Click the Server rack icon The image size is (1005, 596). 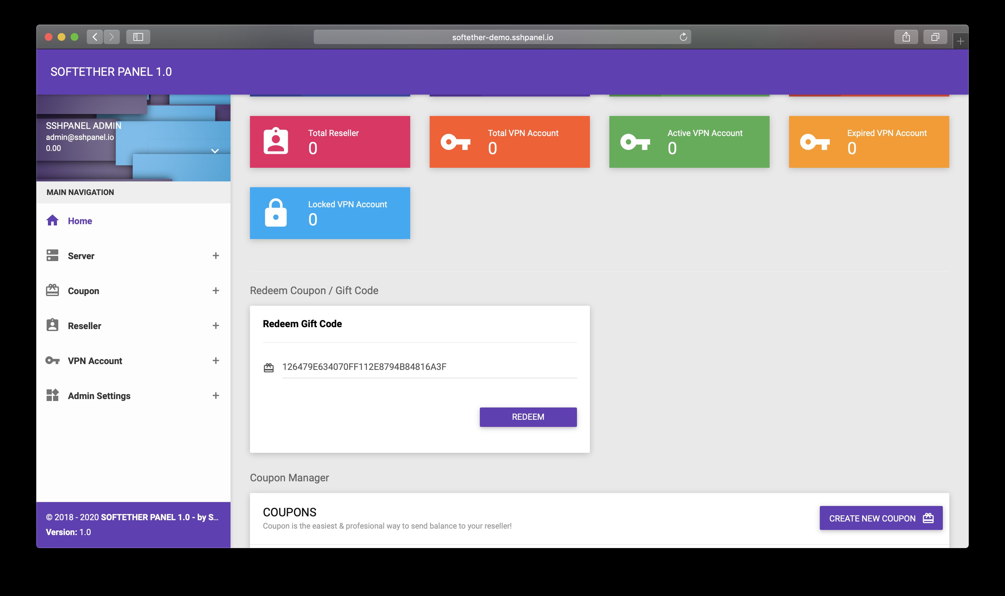[52, 256]
